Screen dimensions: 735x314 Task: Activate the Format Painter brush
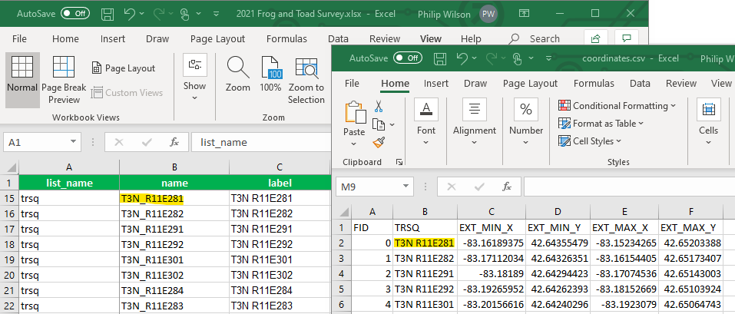378,141
